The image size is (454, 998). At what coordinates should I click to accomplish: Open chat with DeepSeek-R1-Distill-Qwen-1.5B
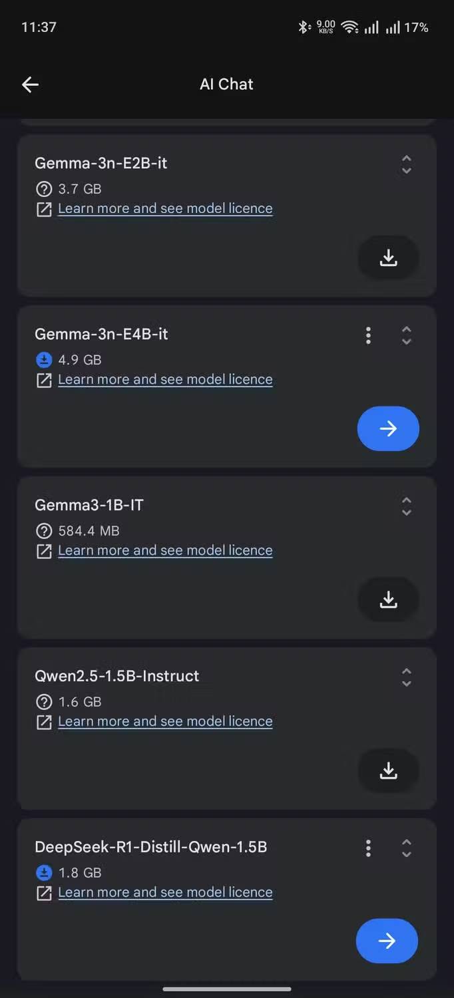pyautogui.click(x=387, y=941)
